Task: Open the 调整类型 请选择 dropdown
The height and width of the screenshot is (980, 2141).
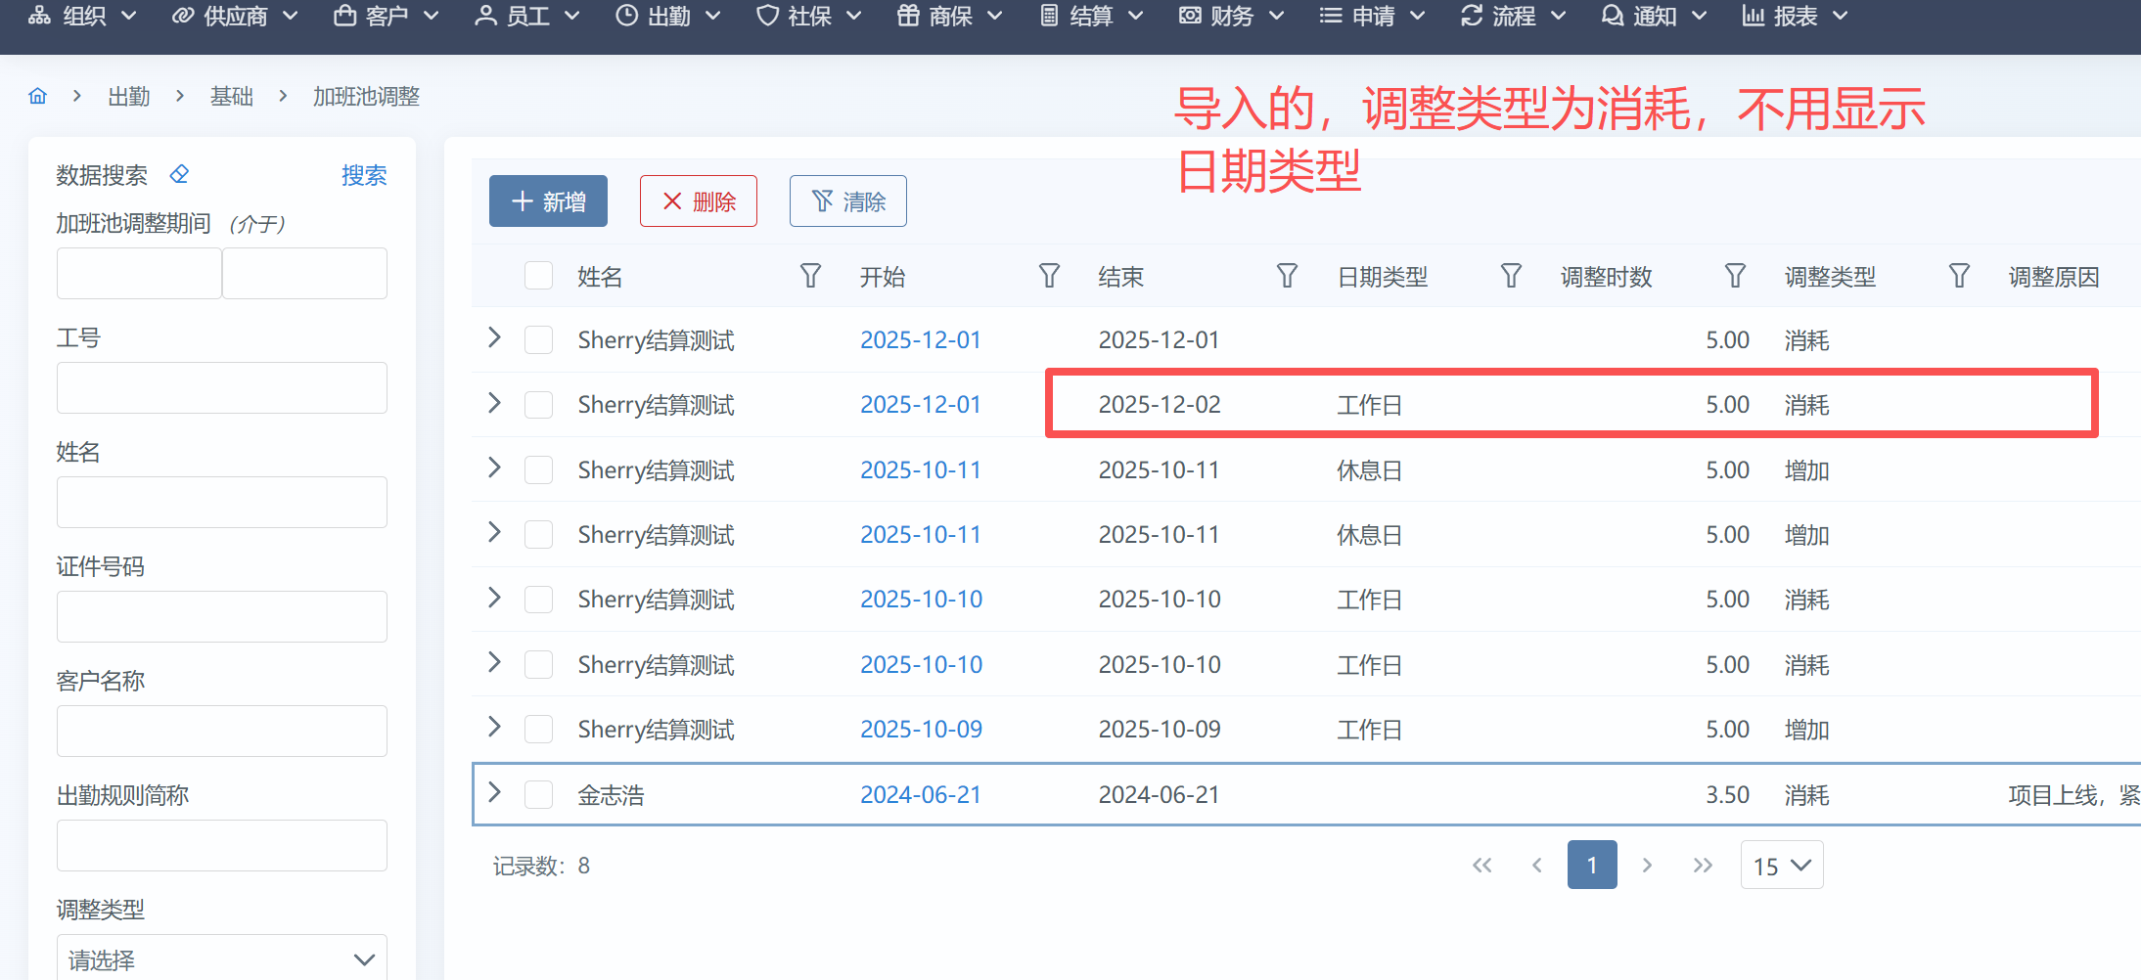Action: tap(222, 959)
